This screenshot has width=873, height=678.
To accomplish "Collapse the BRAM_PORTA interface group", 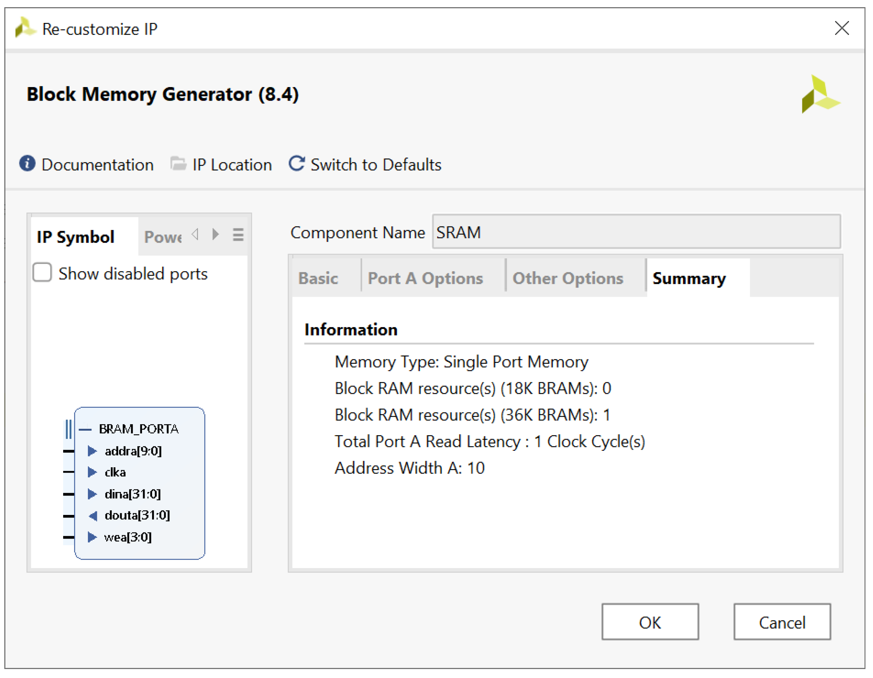I will point(85,429).
